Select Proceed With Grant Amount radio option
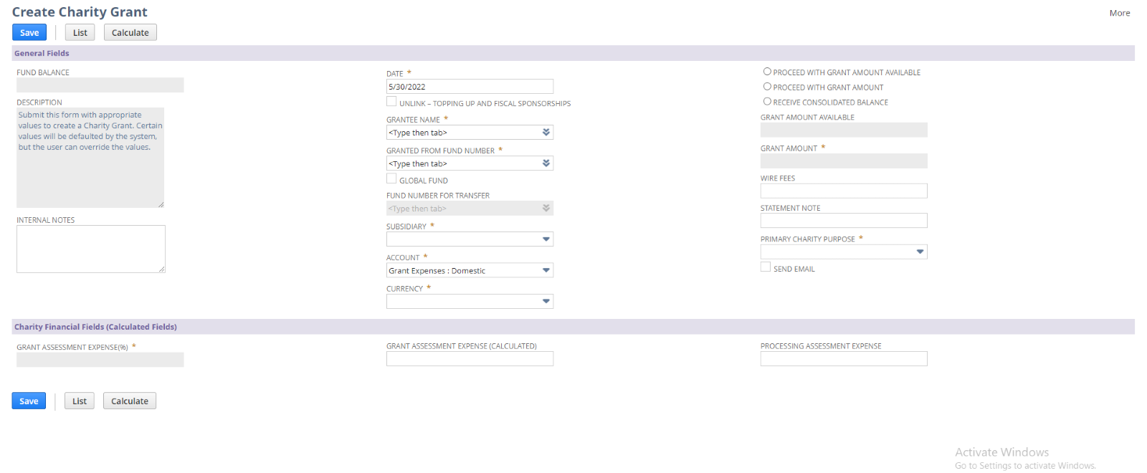 767,87
